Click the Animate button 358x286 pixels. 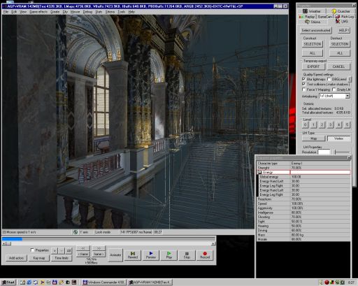tap(115, 255)
